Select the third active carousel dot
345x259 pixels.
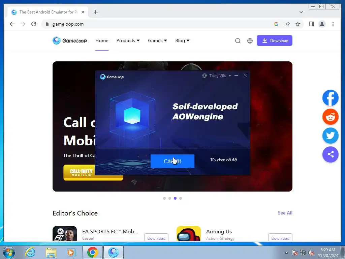click(175, 198)
